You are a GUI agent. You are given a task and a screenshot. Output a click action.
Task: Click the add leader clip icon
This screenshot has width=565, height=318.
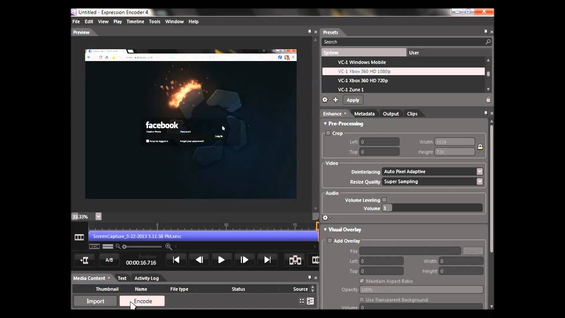84,260
